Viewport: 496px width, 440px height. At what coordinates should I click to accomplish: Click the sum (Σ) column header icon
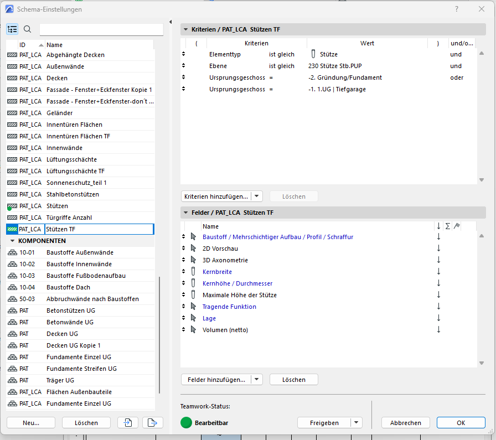[x=447, y=226]
